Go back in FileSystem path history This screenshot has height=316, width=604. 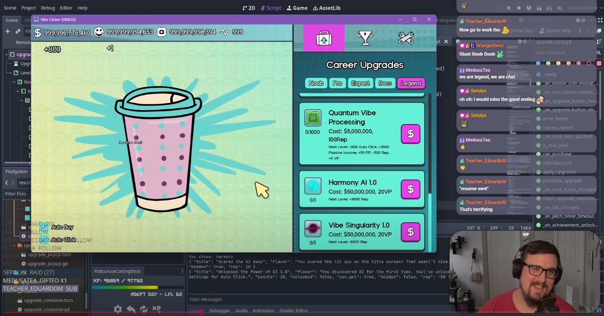coord(7,182)
